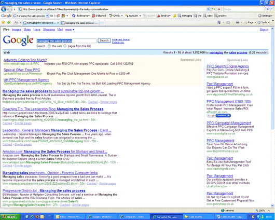The image size is (275, 220).
Task: Open 'Coaching Tip: The Leadership Blog' result
Action: pos(53,109)
